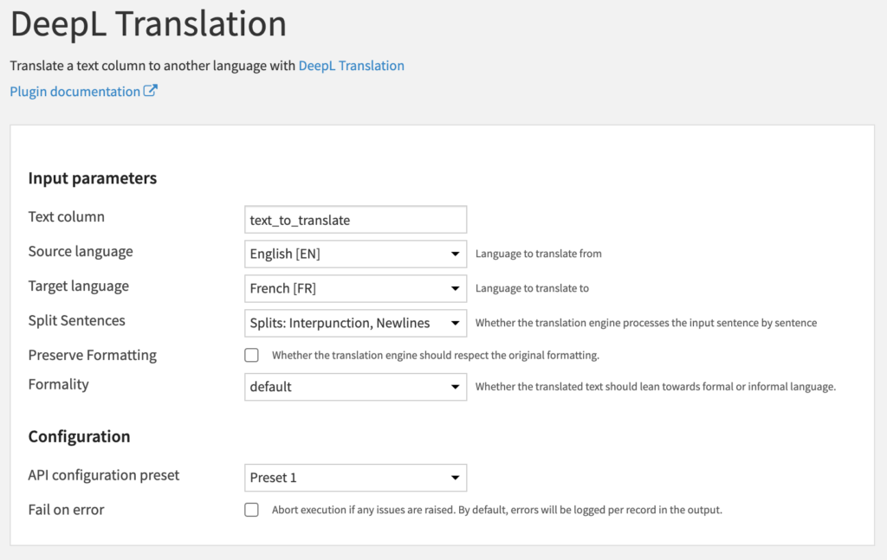Click the Configuration section heading
This screenshot has width=887, height=560.
79,437
